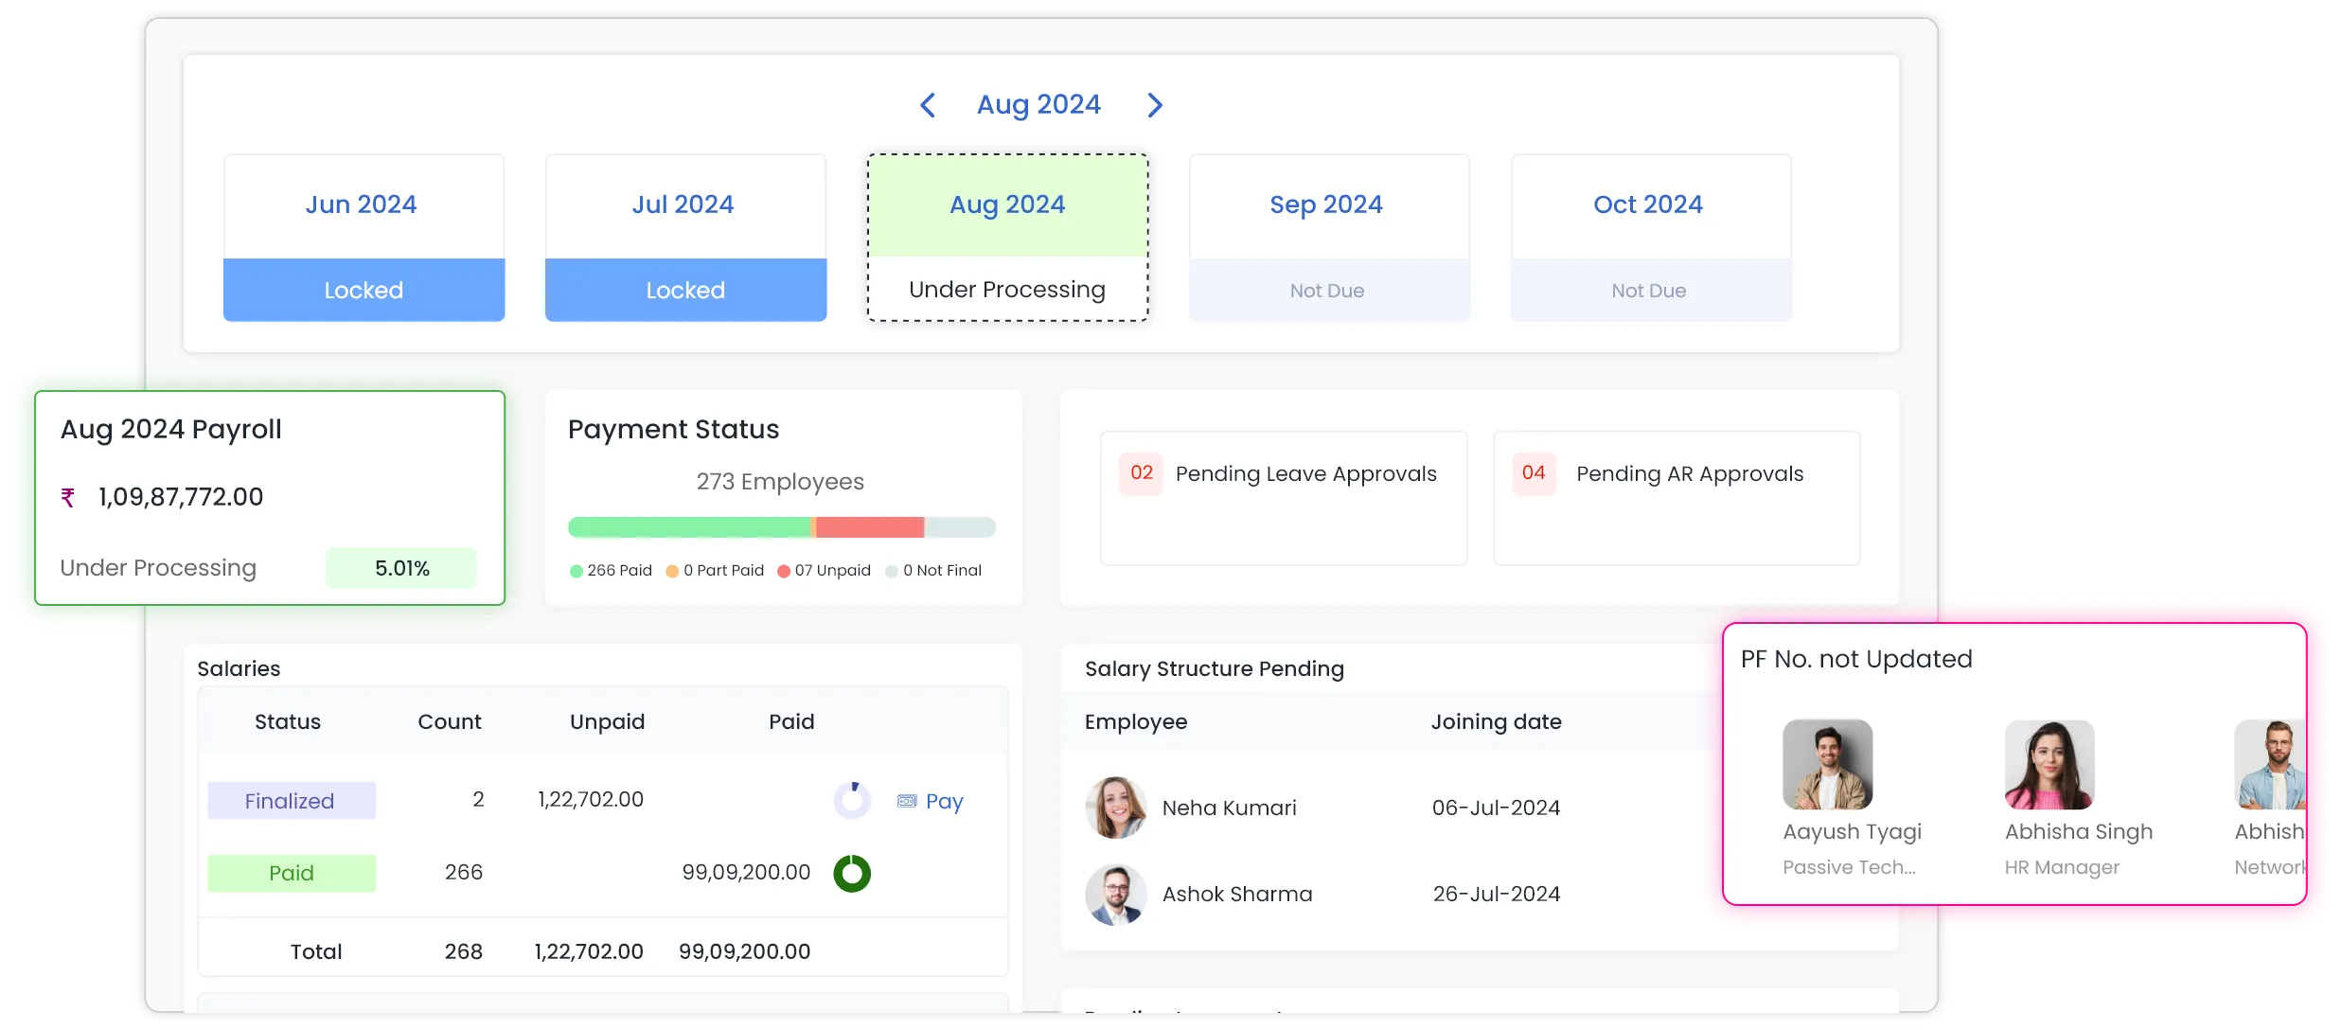Screen dimensions: 2342x1030
Task: Click the 02 pending leave badge
Action: pyautogui.click(x=1141, y=472)
